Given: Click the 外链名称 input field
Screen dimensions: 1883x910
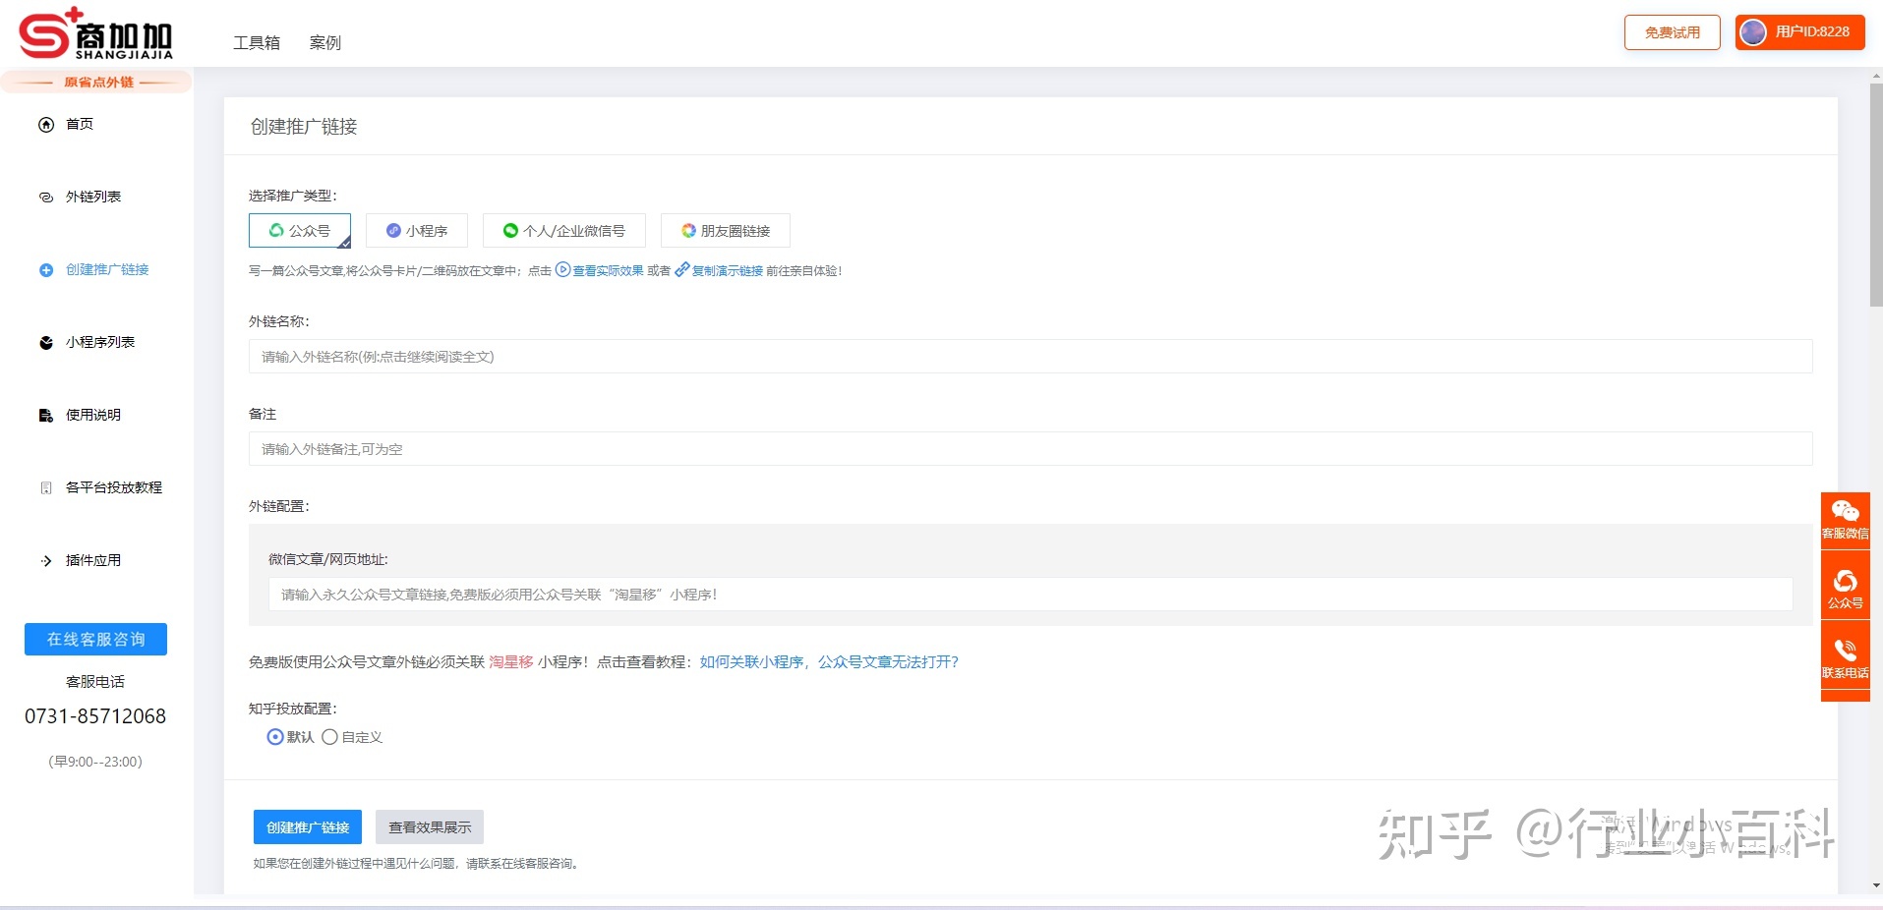Looking at the screenshot, I should point(1030,357).
